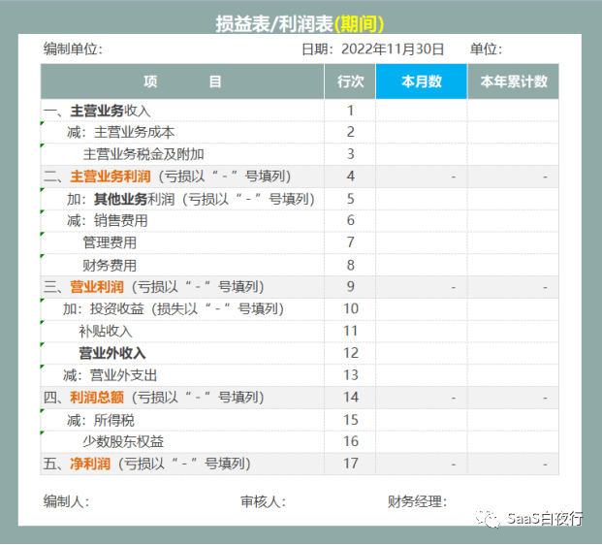Image resolution: width=602 pixels, height=545 pixels.
Task: Click the 本年累计数 cell for 管理费用
Action: click(514, 242)
